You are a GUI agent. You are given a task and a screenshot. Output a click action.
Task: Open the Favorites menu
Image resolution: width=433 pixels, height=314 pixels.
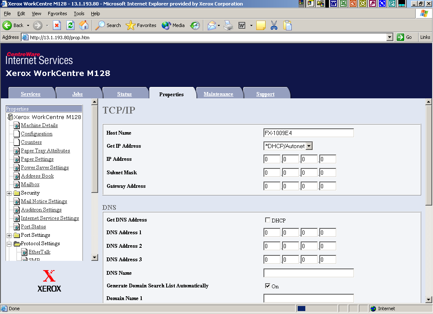coord(57,14)
